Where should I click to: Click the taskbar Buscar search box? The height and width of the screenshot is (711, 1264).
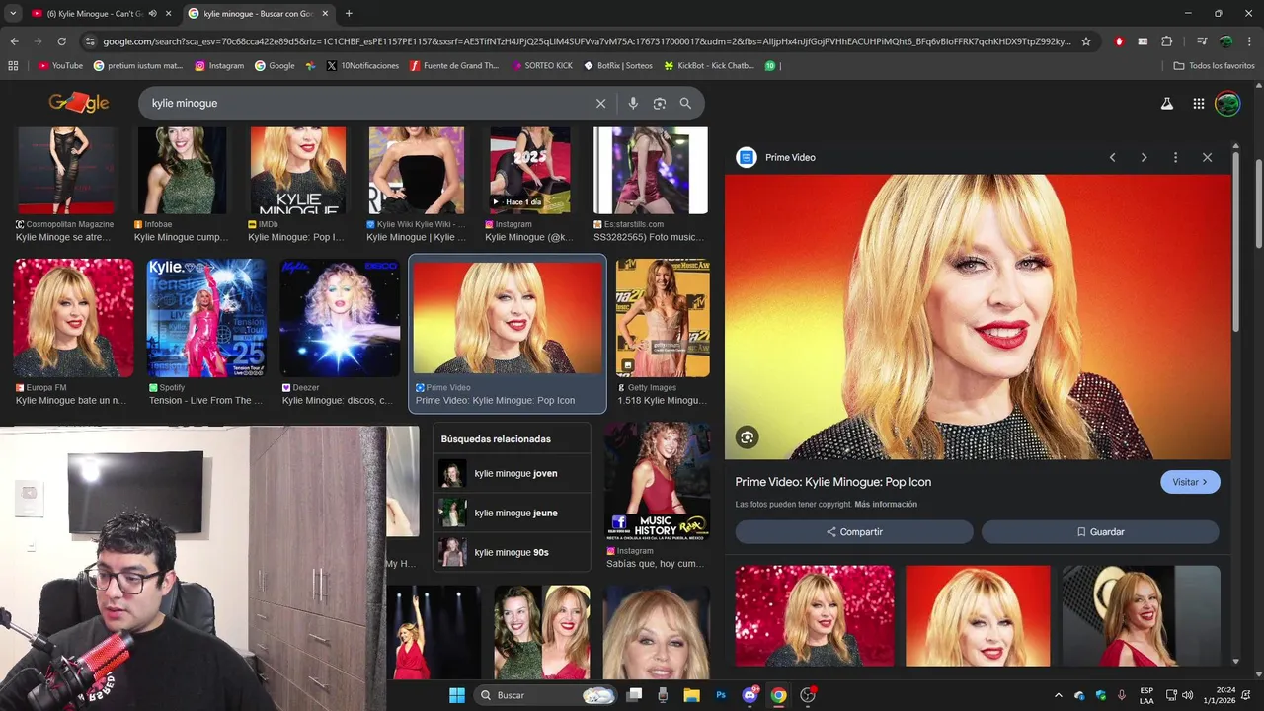click(x=545, y=695)
